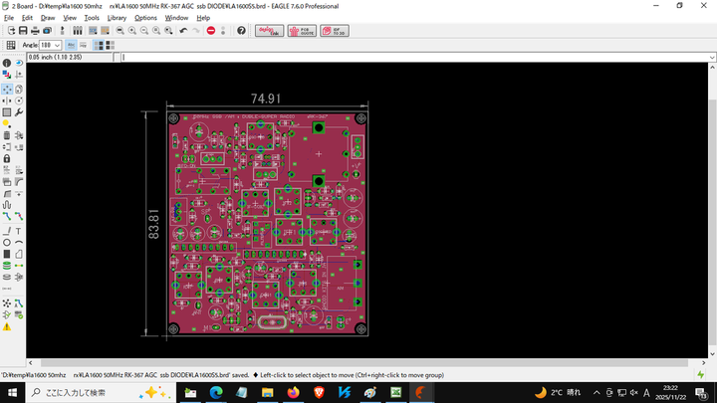Screen dimensions: 717x403
Task: Click the Stop command icon
Action: click(x=211, y=31)
